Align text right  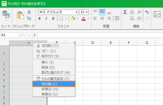[x=109, y=18]
